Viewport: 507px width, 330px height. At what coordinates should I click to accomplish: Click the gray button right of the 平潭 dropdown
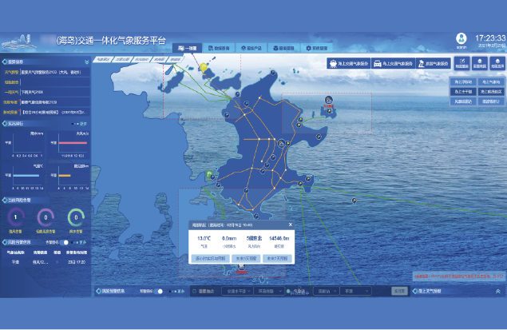click(x=400, y=291)
